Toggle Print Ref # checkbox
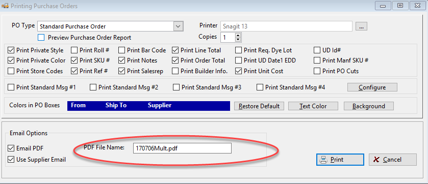 pyautogui.click(x=74, y=71)
